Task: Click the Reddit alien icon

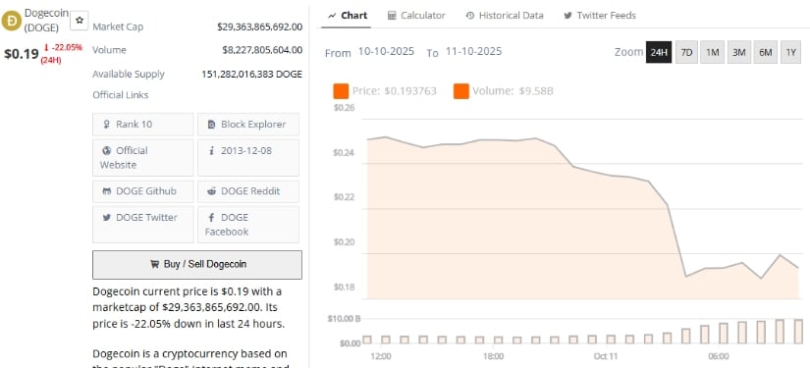Action: pyautogui.click(x=212, y=191)
